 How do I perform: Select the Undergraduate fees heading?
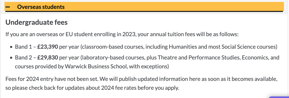(x=36, y=22)
